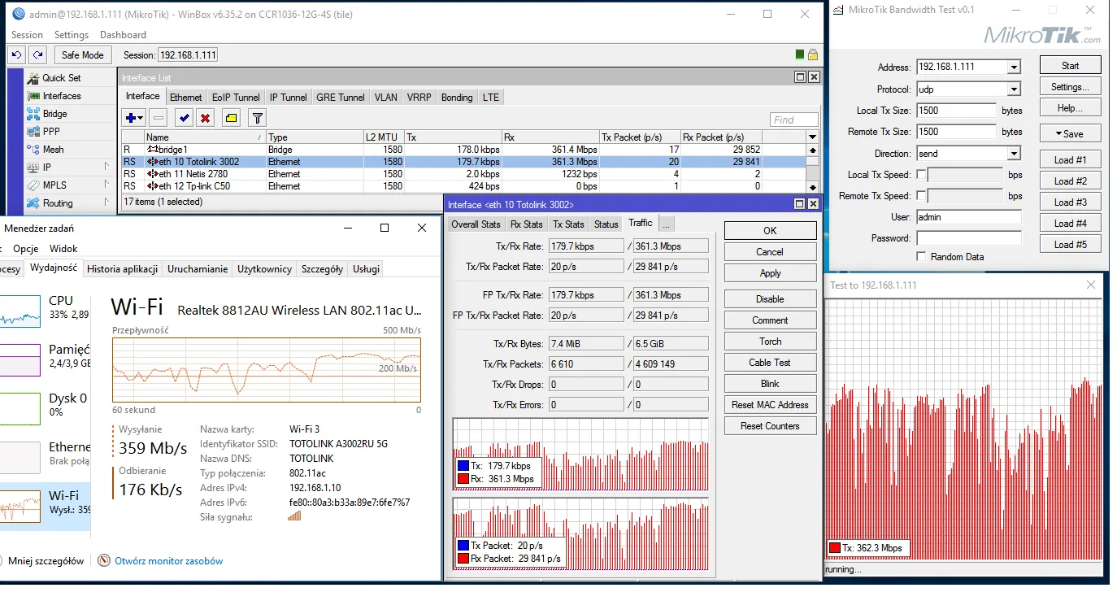Open Interfaces in WinBox sidebar
The height and width of the screenshot is (592, 1117).
click(x=61, y=96)
